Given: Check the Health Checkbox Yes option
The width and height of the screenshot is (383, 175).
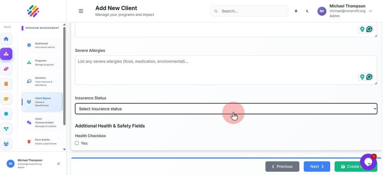Looking at the screenshot, I should click(x=77, y=143).
